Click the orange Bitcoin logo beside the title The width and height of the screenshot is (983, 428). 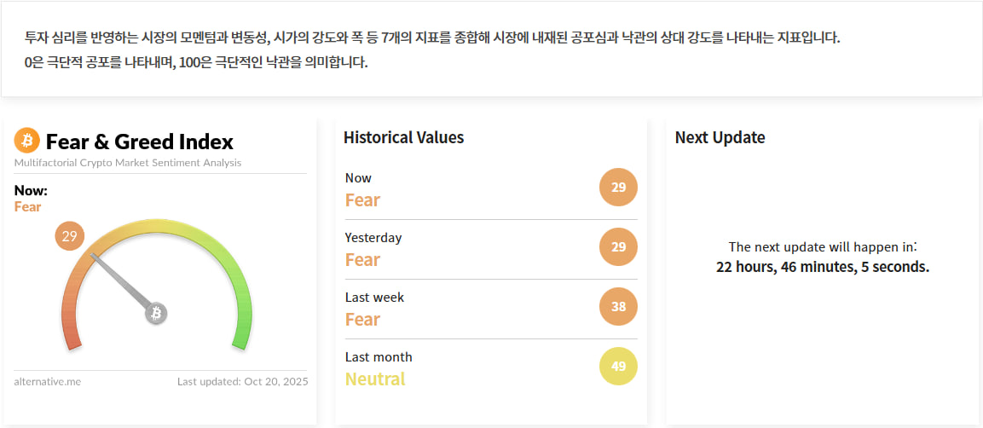pos(27,140)
